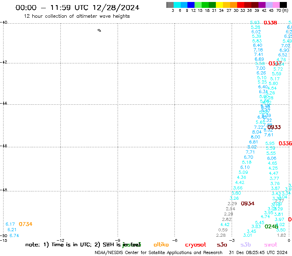Screen dimensions: 292x256
Task: Click the 7.71 wave height value
Action: point(250,152)
